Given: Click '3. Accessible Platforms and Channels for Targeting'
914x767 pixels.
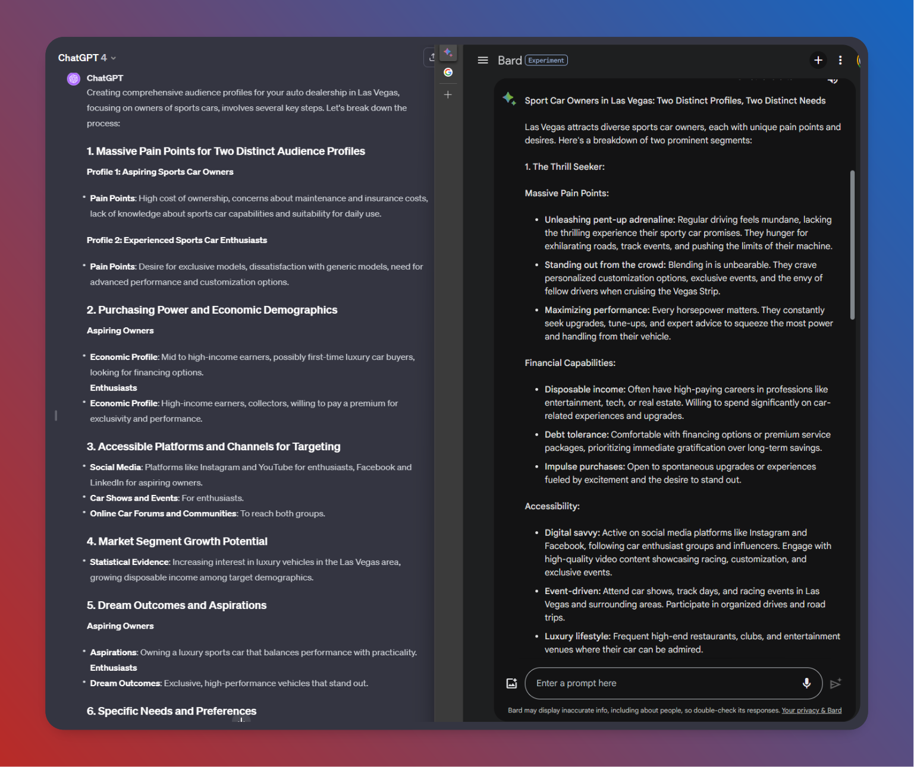Looking at the screenshot, I should tap(213, 447).
